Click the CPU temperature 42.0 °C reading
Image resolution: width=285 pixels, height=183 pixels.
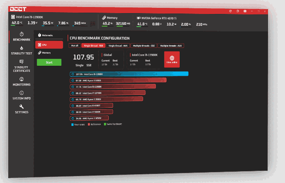(17, 23)
